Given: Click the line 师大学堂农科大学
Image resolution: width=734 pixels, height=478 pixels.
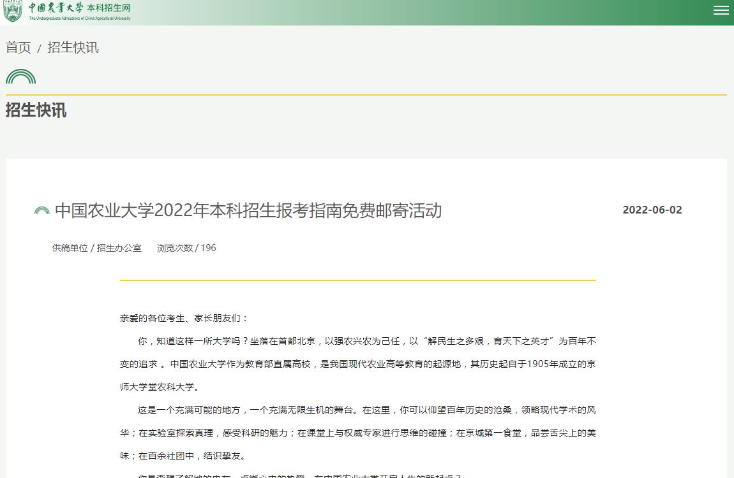Looking at the screenshot, I should [x=161, y=387].
